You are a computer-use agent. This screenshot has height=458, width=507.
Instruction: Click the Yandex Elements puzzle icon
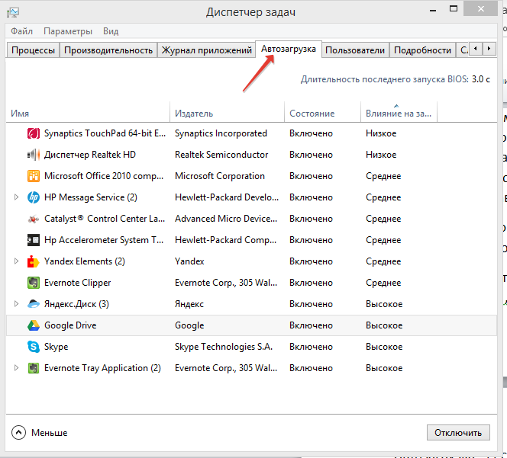34,261
